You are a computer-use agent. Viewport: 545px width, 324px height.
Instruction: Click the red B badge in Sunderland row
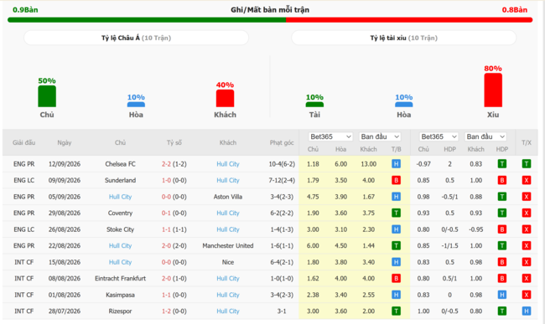[x=396, y=180]
